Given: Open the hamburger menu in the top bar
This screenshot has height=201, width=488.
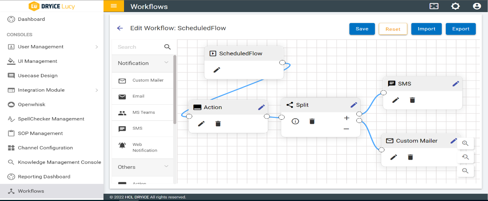Looking at the screenshot, I should 114,6.
